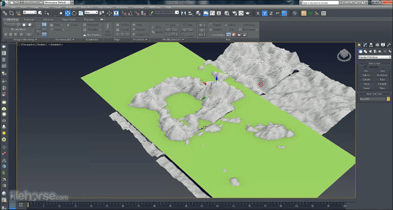393x210 pixels.
Task: Click the Unlink Selection tool
Action: tap(12, 13)
